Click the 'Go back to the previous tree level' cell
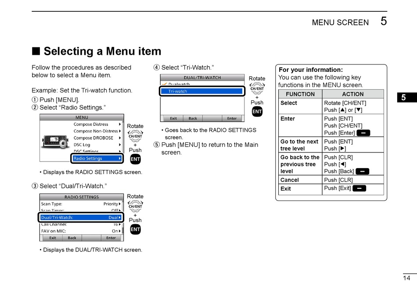The width and height of the screenshot is (417, 293). click(300, 164)
